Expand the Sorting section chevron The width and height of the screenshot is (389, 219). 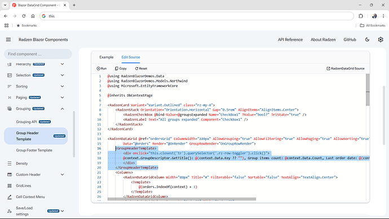tap(62, 86)
